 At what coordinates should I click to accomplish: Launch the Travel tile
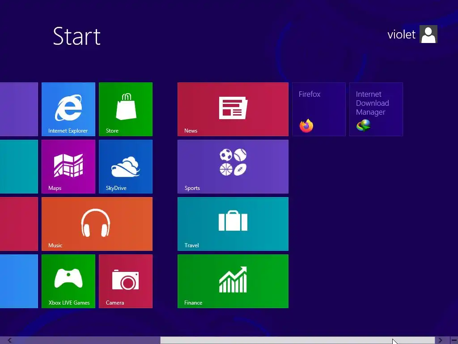tap(233, 224)
